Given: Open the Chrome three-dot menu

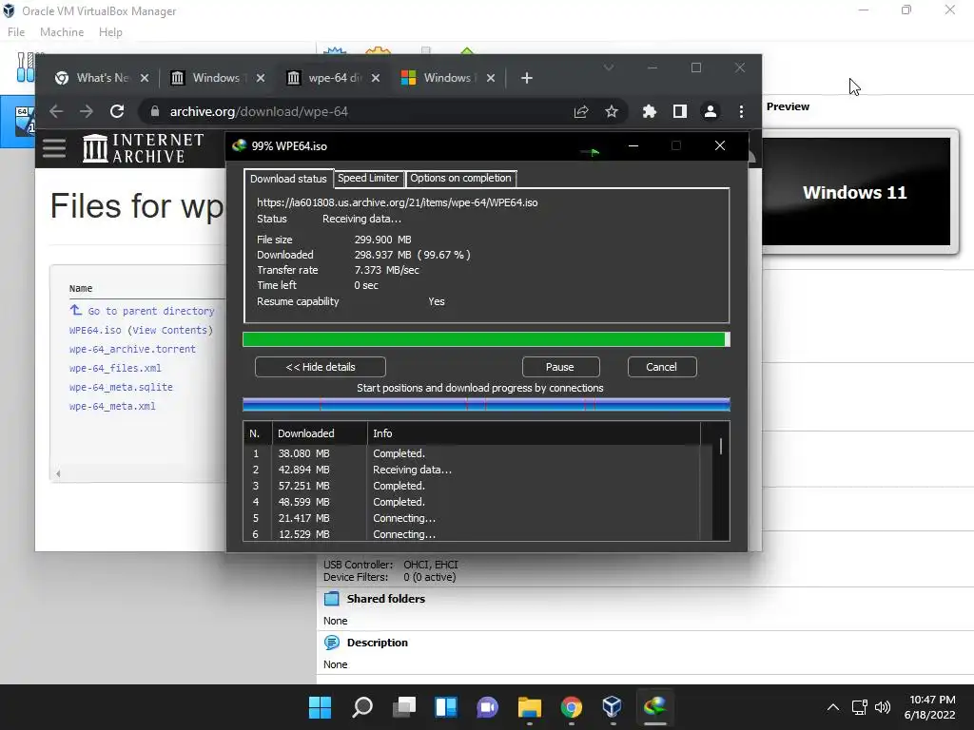Looking at the screenshot, I should (x=741, y=111).
